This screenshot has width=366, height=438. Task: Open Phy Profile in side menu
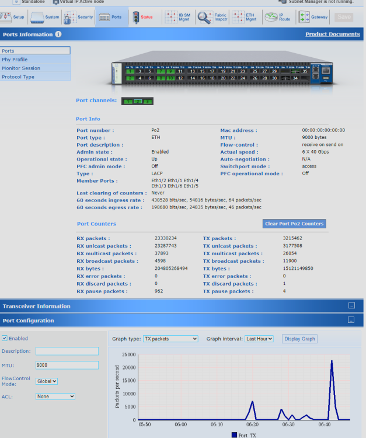(x=35, y=60)
